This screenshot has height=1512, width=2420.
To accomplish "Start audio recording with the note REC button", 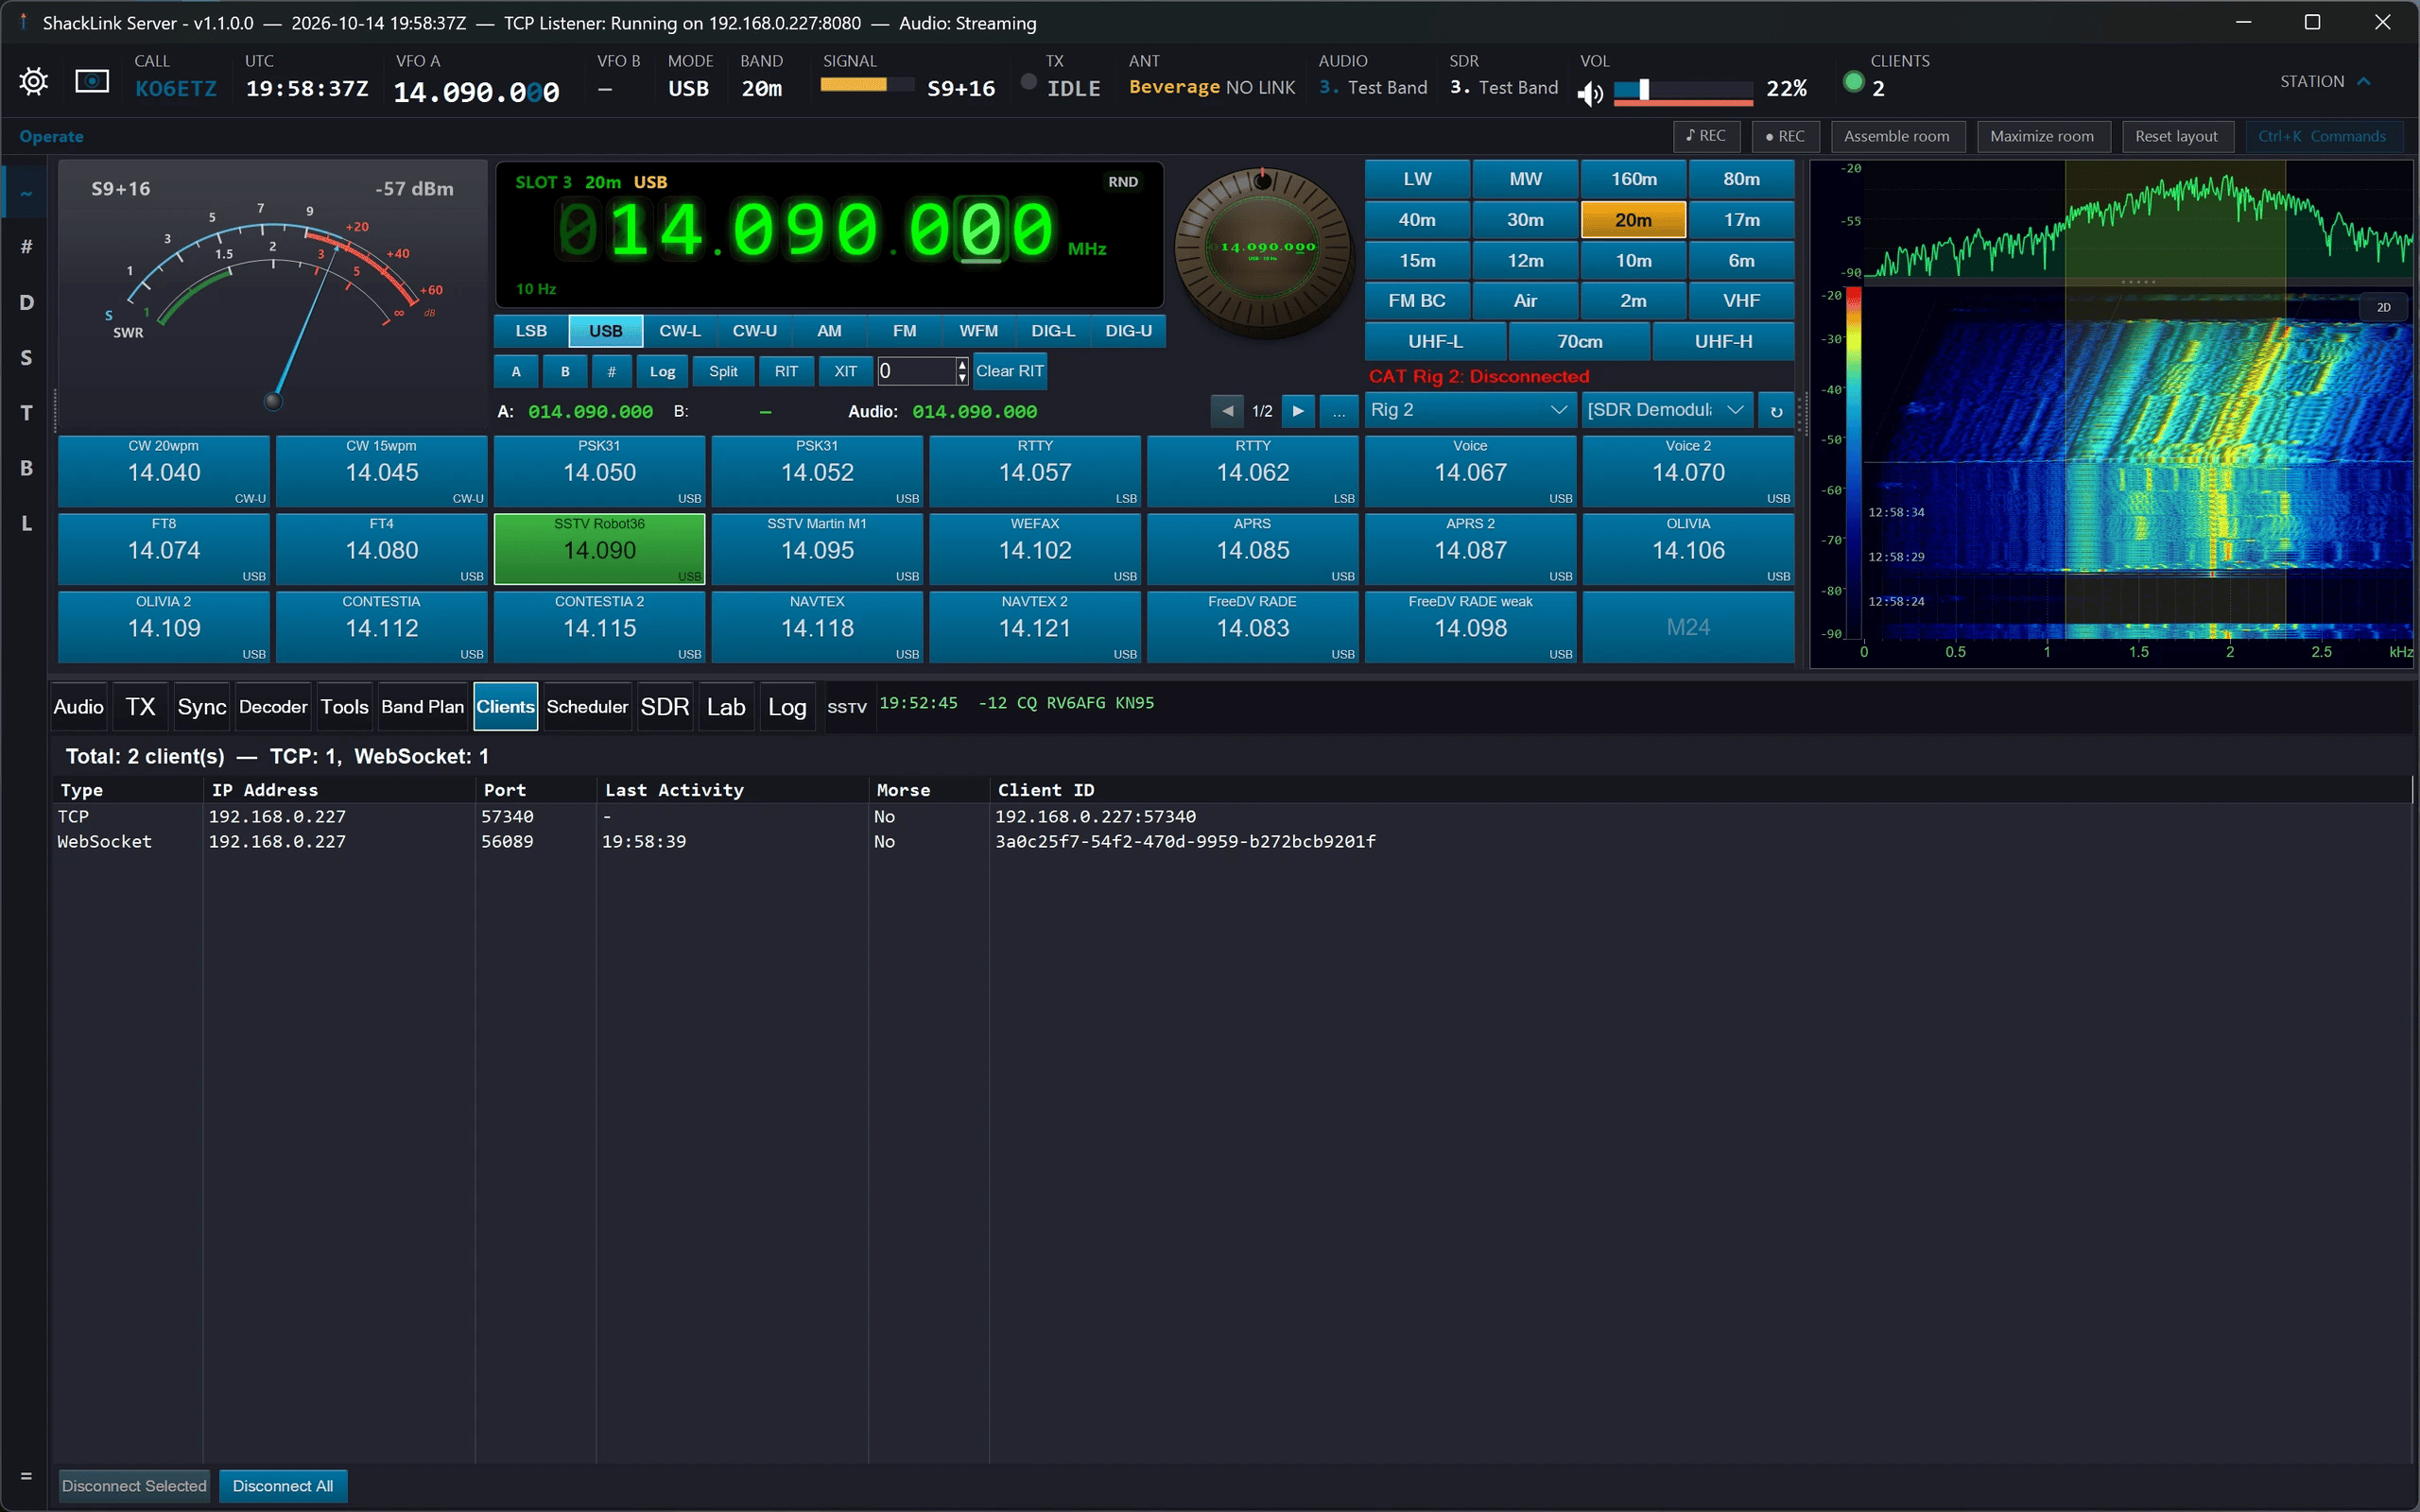I will pos(1706,136).
